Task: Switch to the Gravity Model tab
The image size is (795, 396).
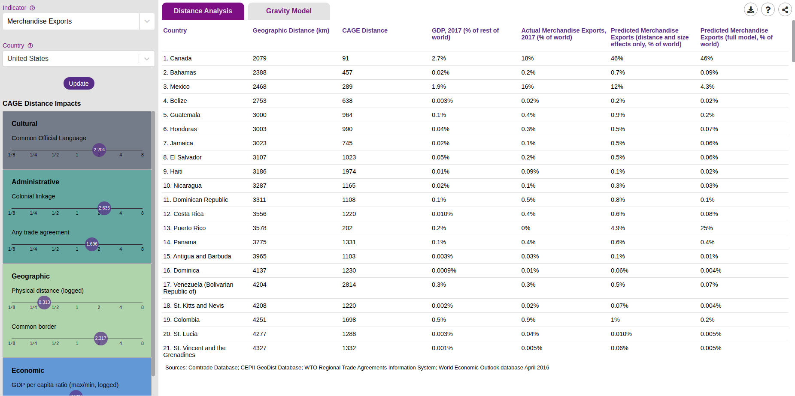Action: [288, 11]
